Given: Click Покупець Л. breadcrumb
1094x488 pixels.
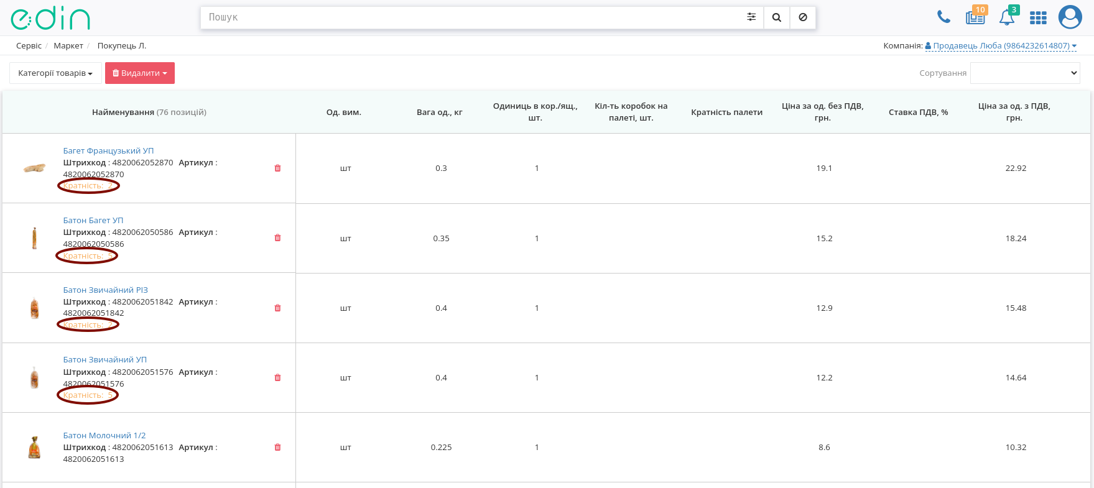Looking at the screenshot, I should 122,45.
